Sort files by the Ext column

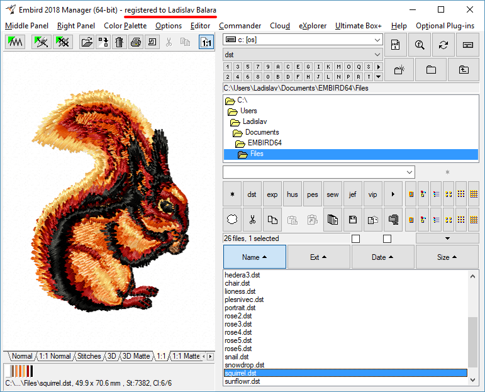point(318,257)
